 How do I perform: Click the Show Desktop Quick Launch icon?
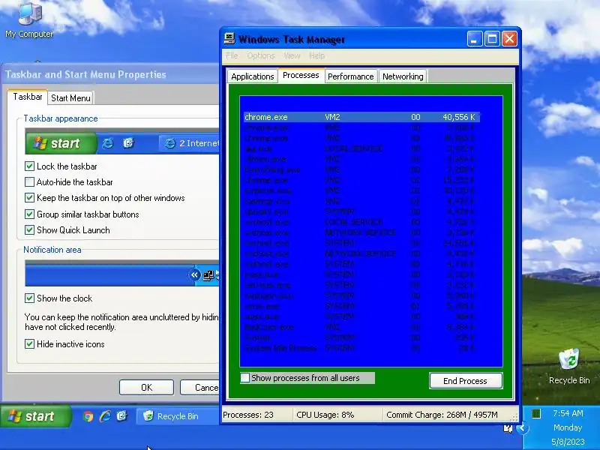pos(121,416)
